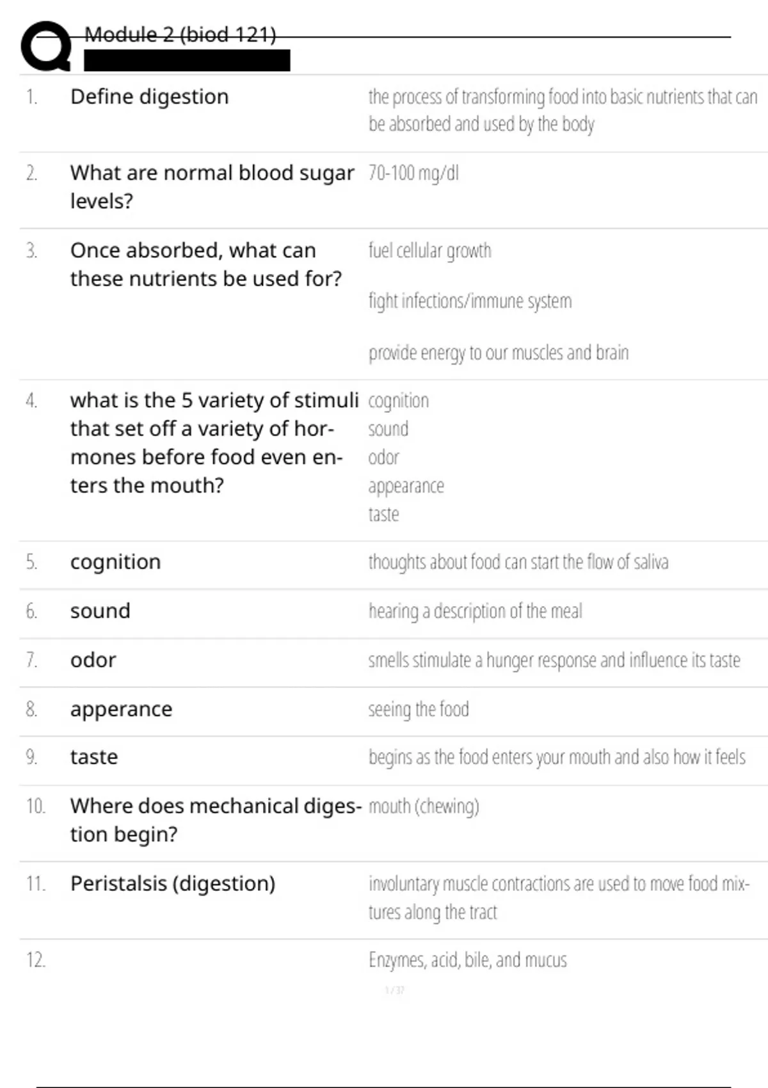Click the "fuel cellular growth" answer line

point(429,251)
